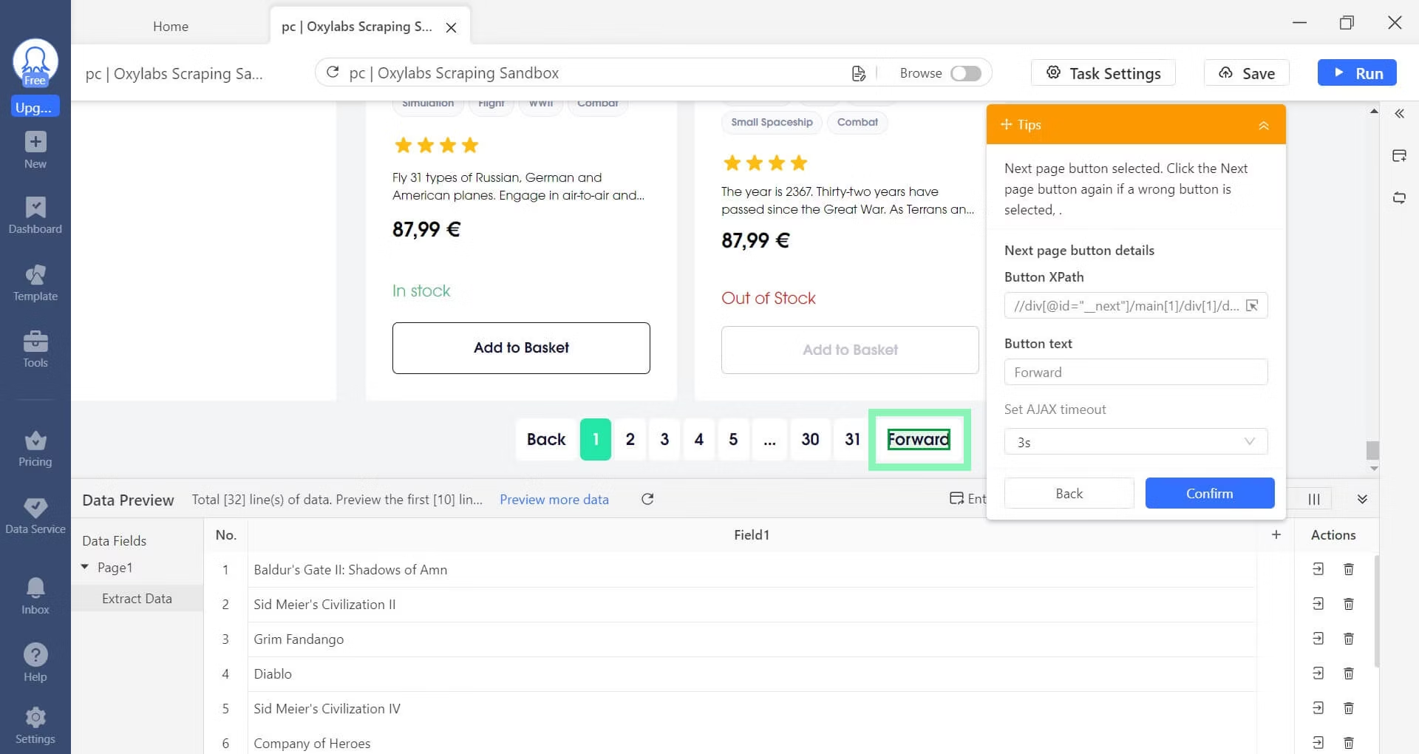
Task: Toggle the Browse mode switch
Action: click(x=965, y=73)
